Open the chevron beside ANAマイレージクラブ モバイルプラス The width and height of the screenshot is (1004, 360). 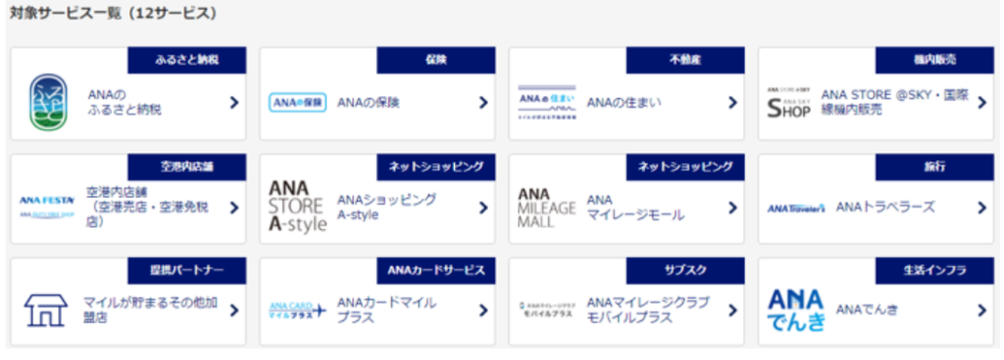pos(733,310)
